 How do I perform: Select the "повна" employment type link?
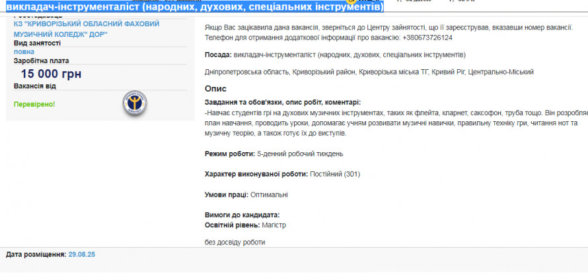coord(24,51)
